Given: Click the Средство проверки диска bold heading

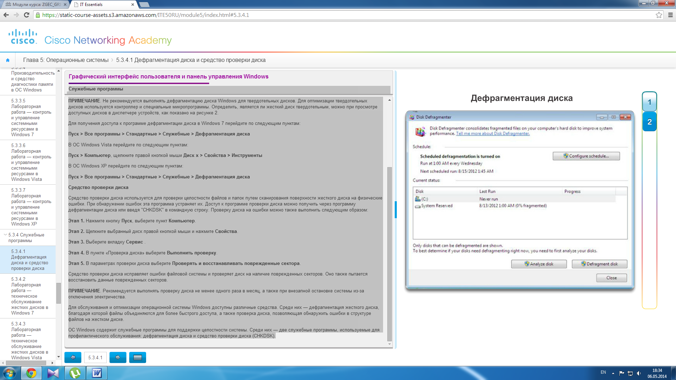Looking at the screenshot, I should (x=98, y=188).
